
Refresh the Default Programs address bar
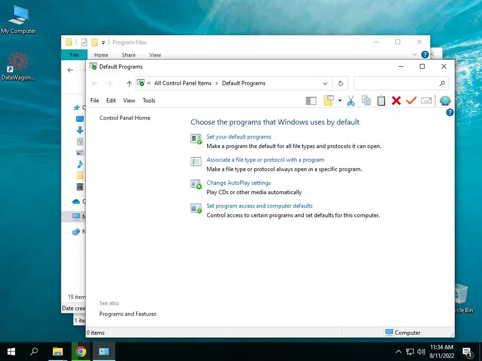(x=341, y=83)
